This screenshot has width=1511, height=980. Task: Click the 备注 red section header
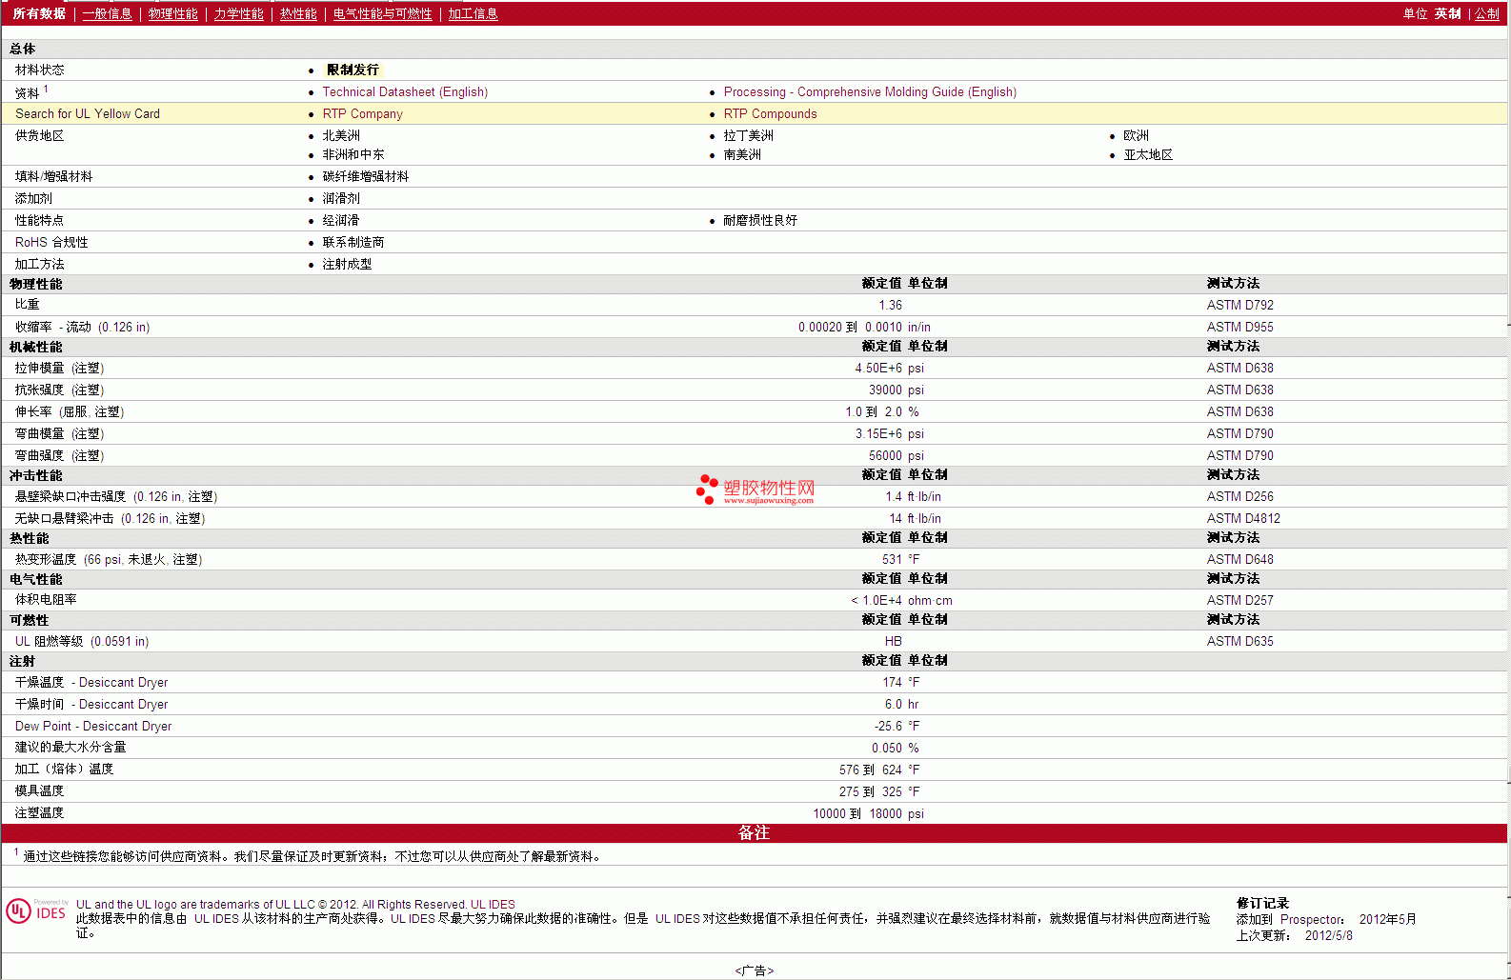coord(755,832)
